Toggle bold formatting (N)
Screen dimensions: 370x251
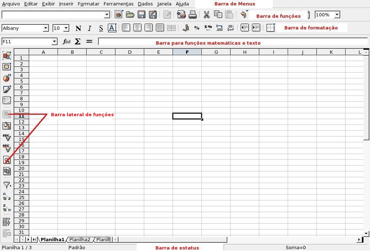tap(78, 28)
